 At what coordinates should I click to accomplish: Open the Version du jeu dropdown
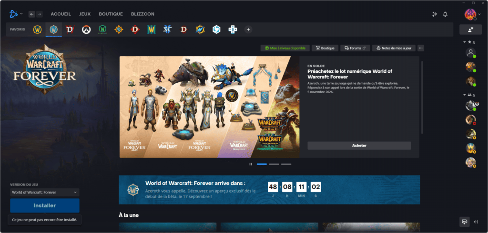point(44,192)
